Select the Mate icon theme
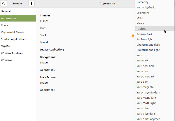This screenshot has width=175, height=121. click(x=155, y=18)
